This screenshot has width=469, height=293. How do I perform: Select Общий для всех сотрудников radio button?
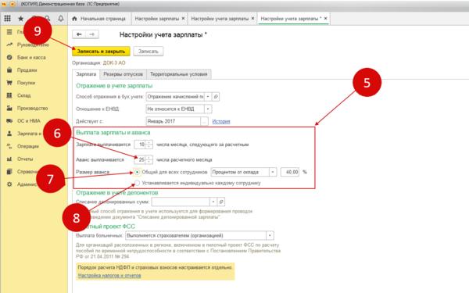(137, 172)
